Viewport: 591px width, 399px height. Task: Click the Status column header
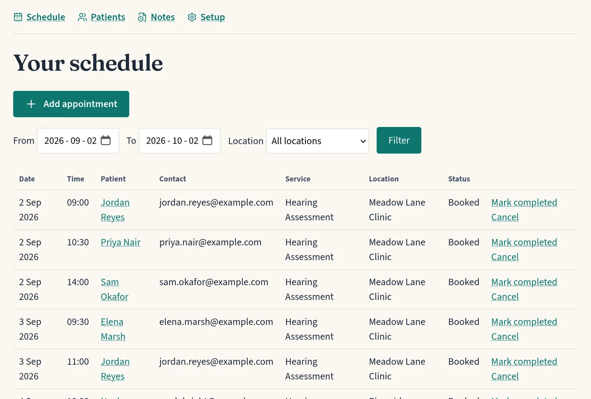pos(459,179)
